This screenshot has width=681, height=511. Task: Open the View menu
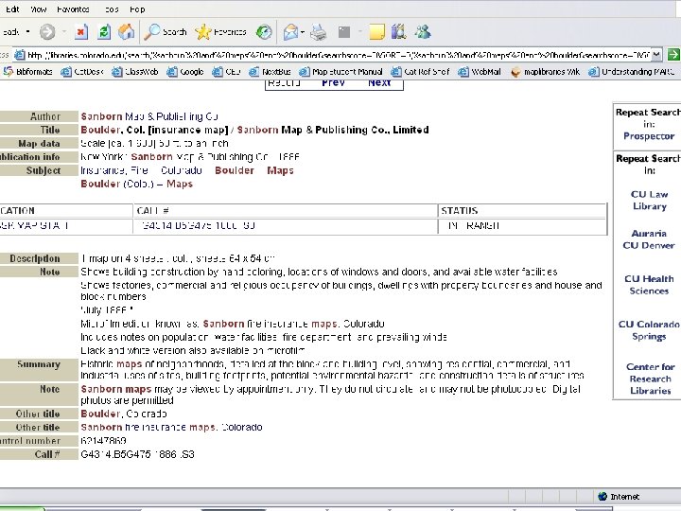pyautogui.click(x=38, y=9)
